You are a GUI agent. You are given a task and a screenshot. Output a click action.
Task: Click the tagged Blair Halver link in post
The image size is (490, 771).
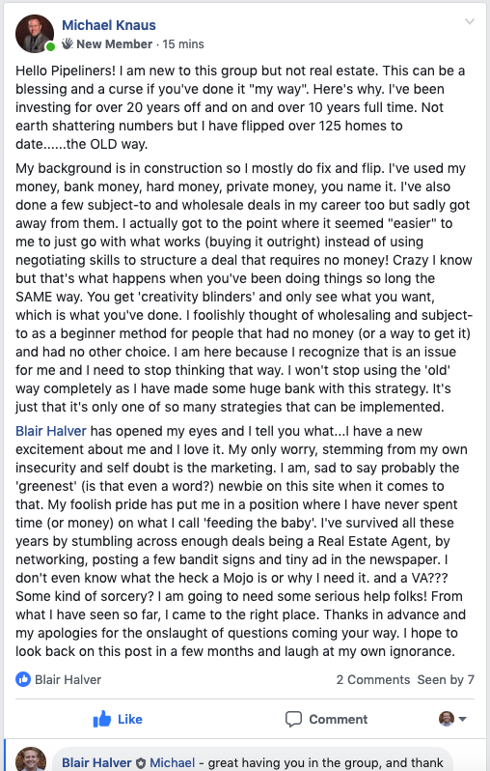click(51, 431)
